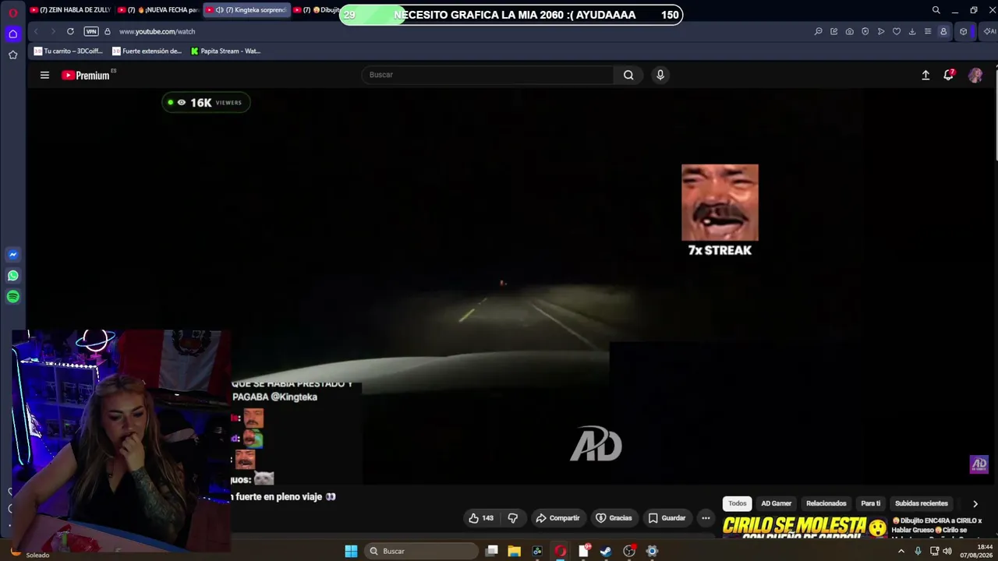Image resolution: width=998 pixels, height=561 pixels.
Task: Start YouTube voice search with microphone
Action: (660, 75)
